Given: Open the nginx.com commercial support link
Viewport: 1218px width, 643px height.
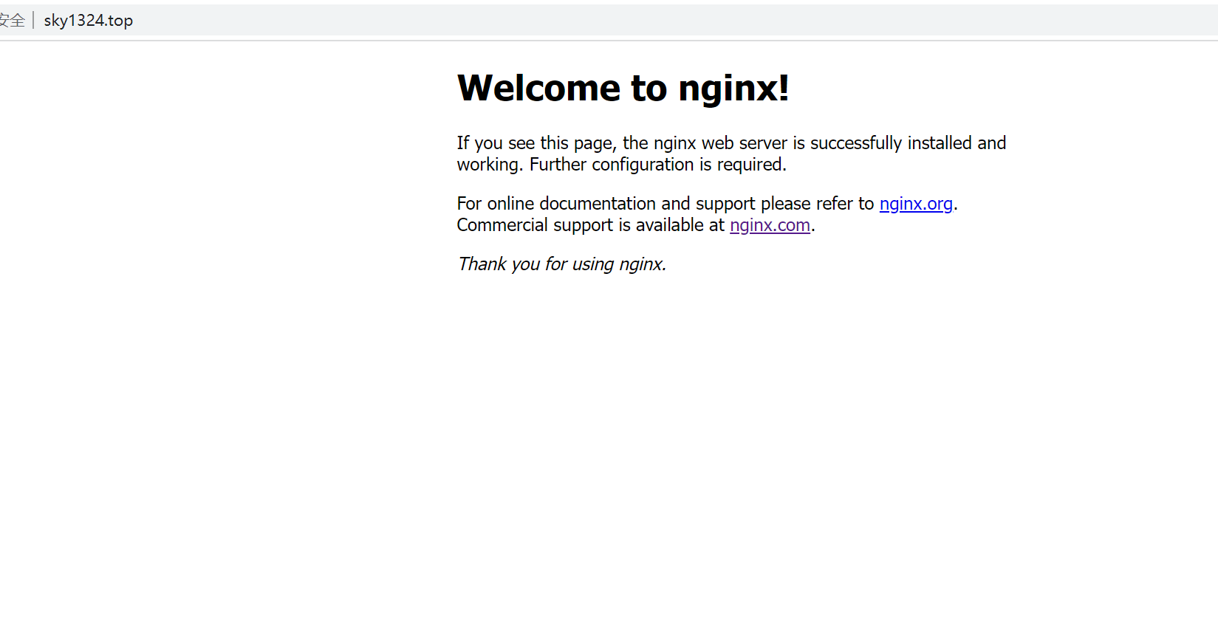Looking at the screenshot, I should [x=770, y=225].
